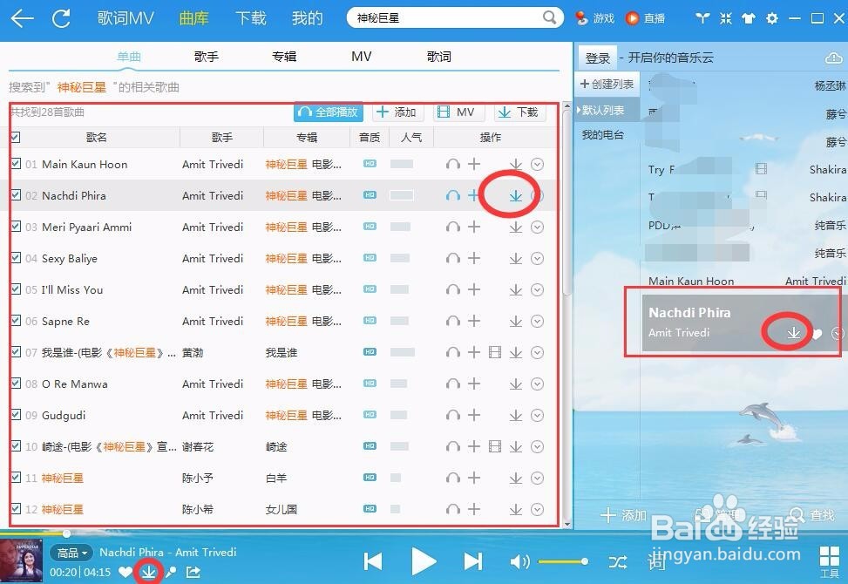The image size is (848, 584).
Task: Open the skin (shirt) icon
Action: coord(749,18)
